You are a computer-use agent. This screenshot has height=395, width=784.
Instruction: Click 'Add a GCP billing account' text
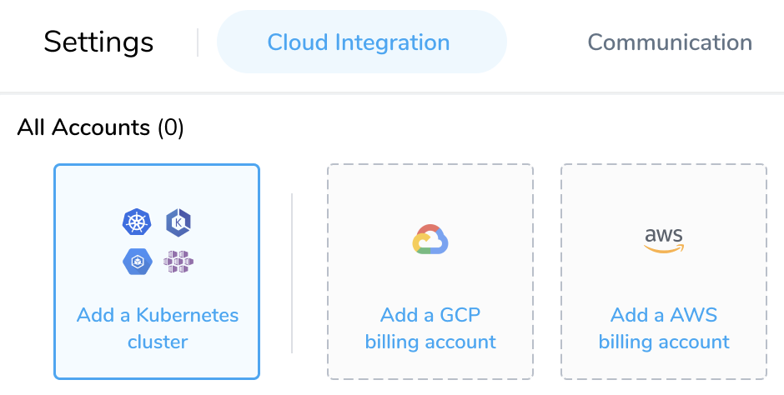(x=430, y=328)
